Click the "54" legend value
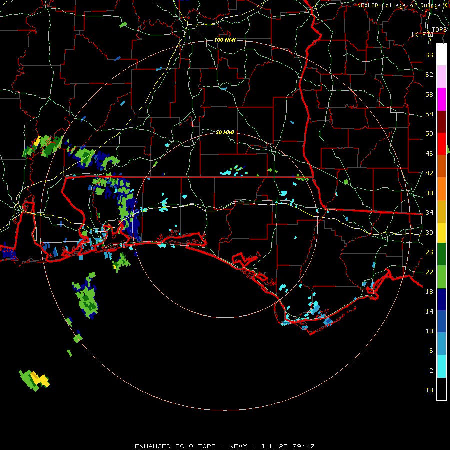Image resolution: width=450 pixels, height=450 pixels. tap(429, 114)
